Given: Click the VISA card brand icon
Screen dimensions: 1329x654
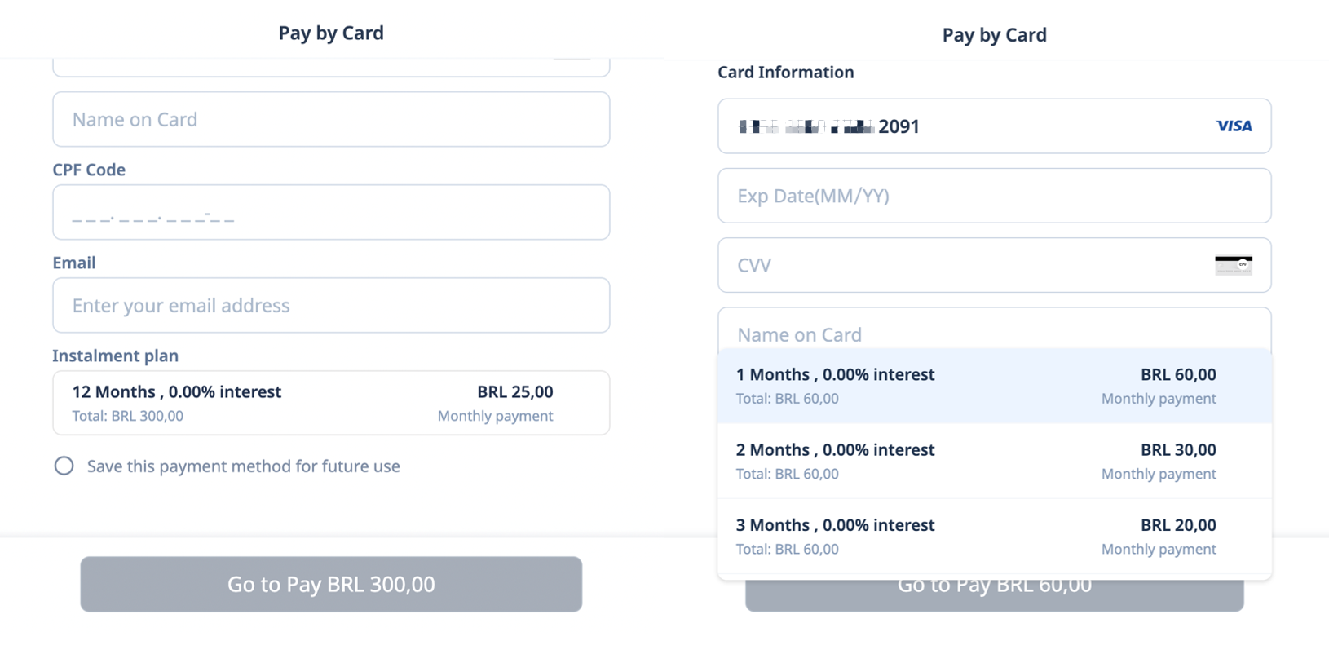Looking at the screenshot, I should point(1234,126).
